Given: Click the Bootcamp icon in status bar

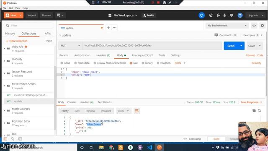Looking at the screenshot, I should (x=185, y=139).
